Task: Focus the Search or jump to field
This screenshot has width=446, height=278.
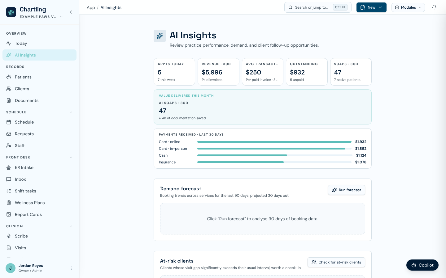Action: pos(318,7)
